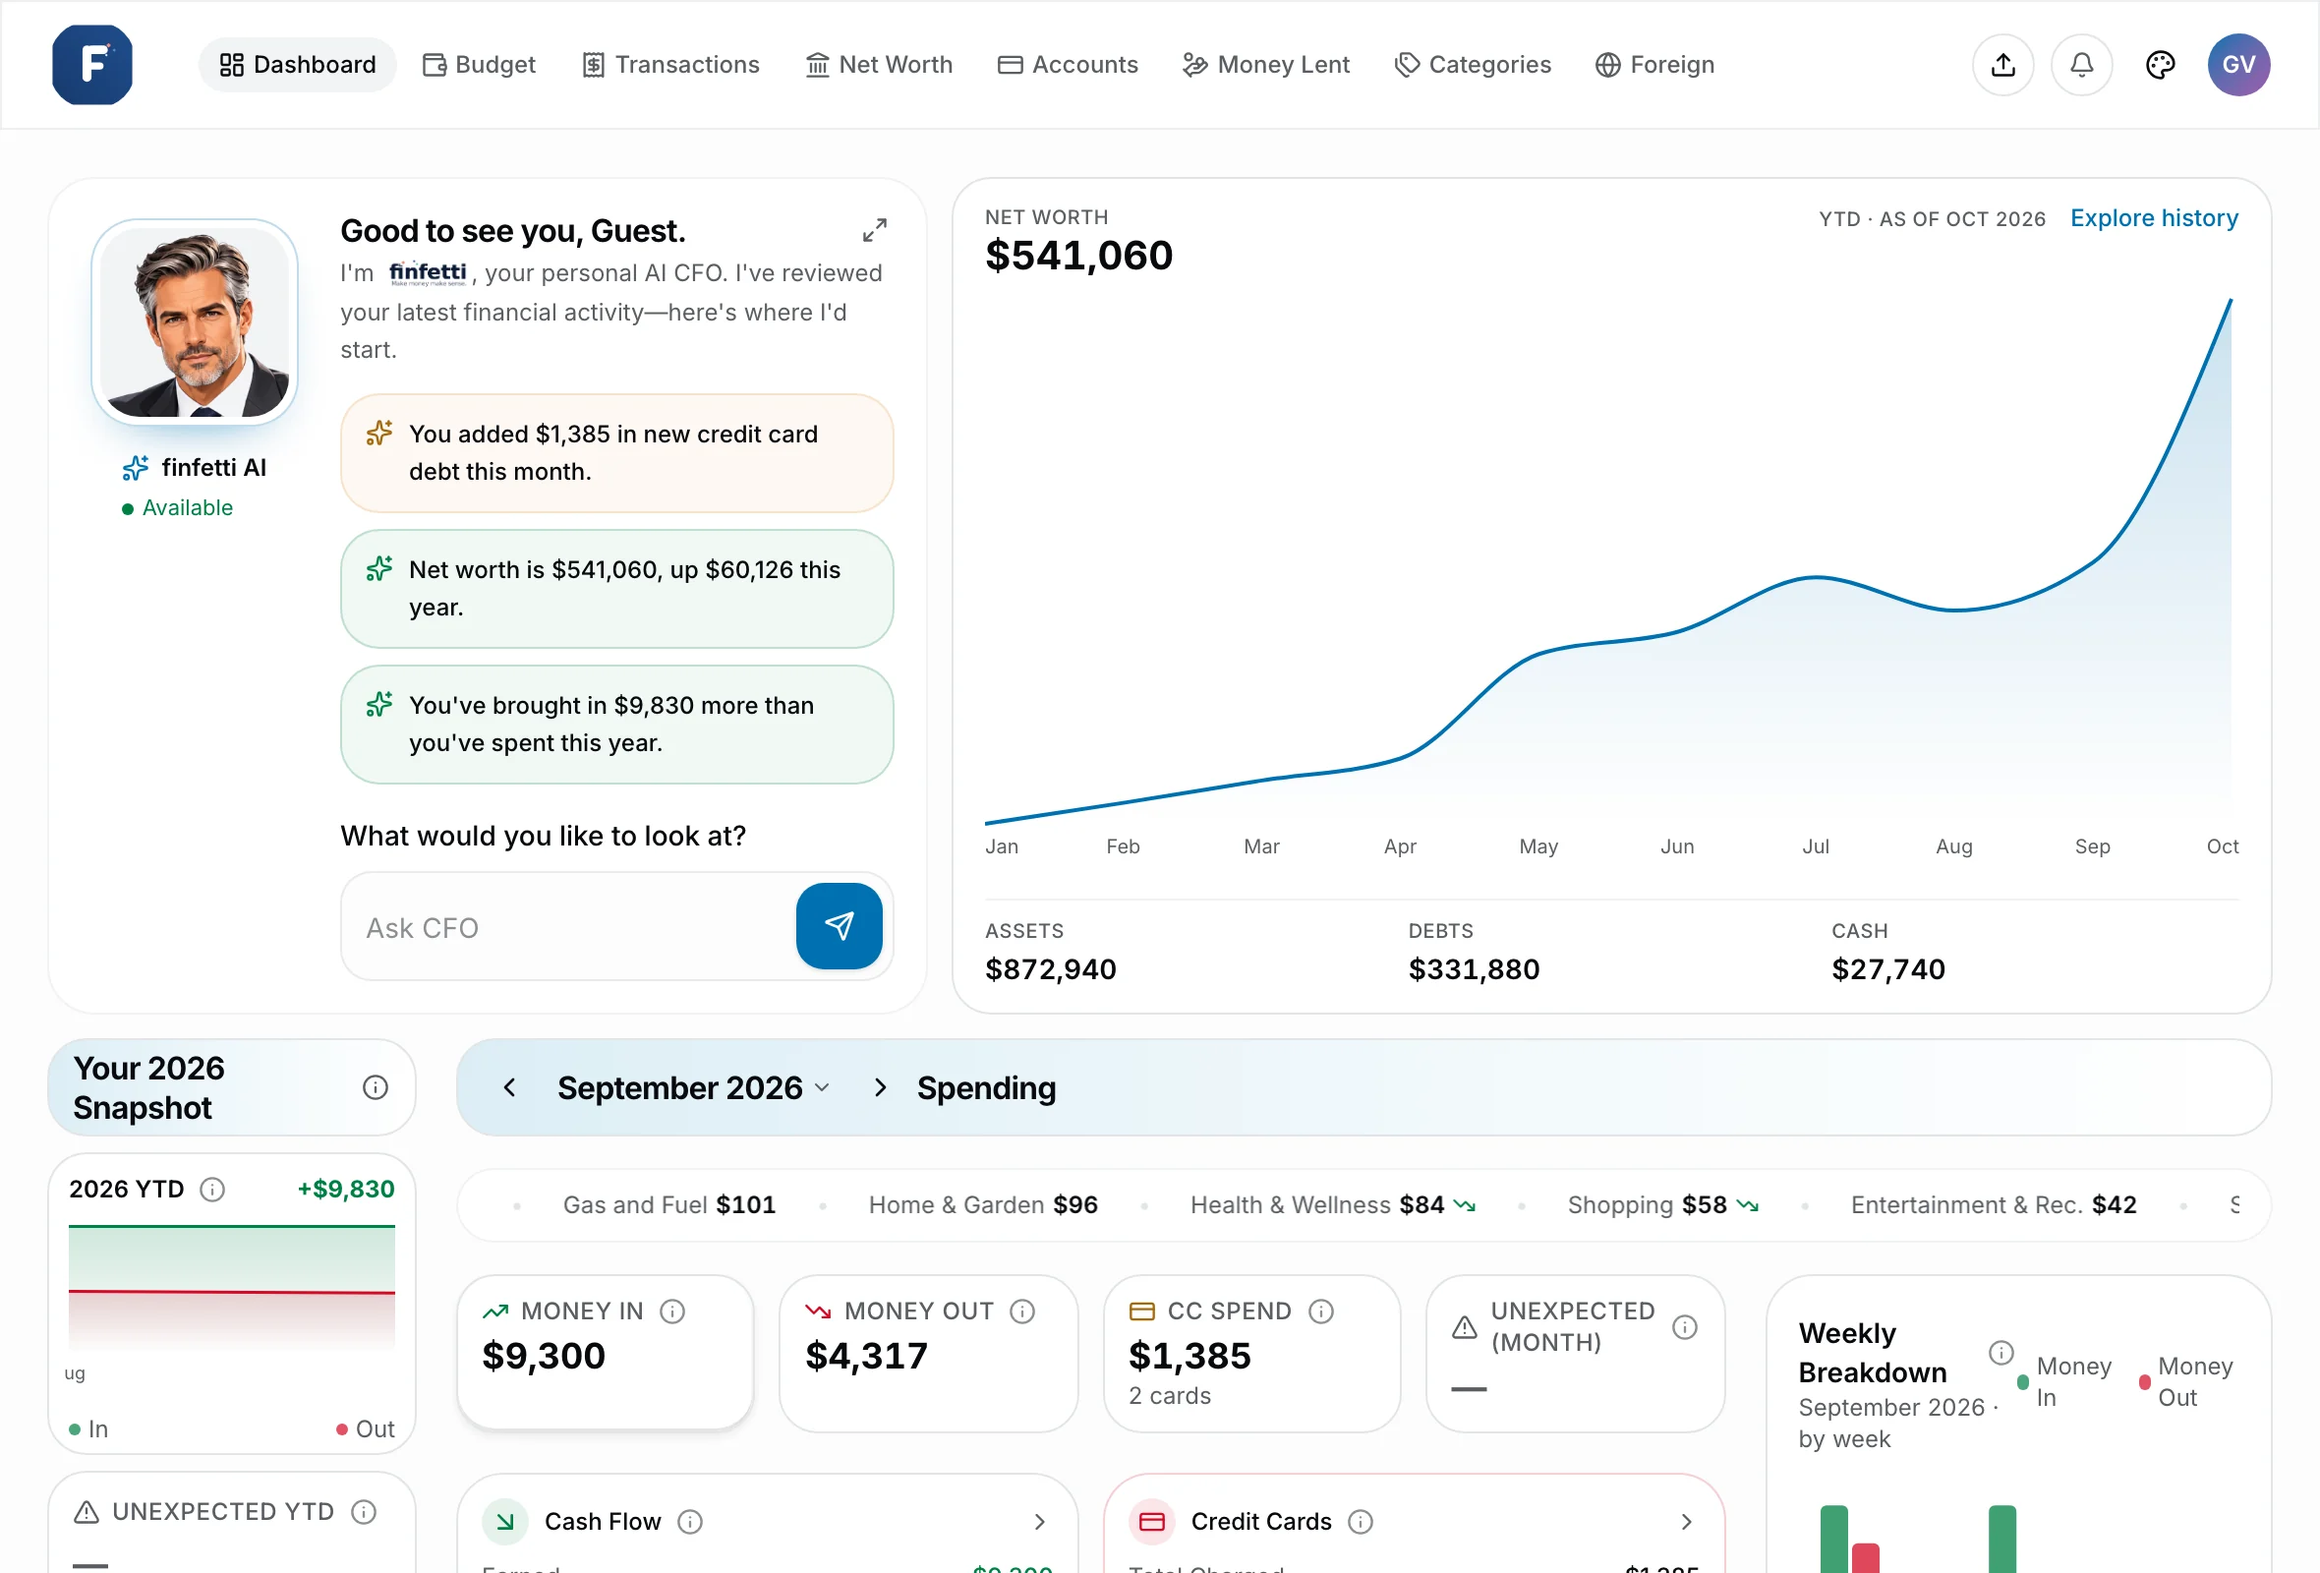Send the Ask CFO message
The image size is (2320, 1573).
(839, 926)
